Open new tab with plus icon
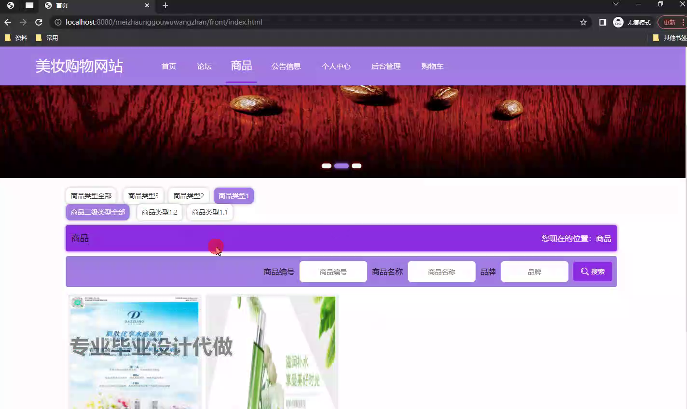This screenshot has width=687, height=409. tap(165, 5)
